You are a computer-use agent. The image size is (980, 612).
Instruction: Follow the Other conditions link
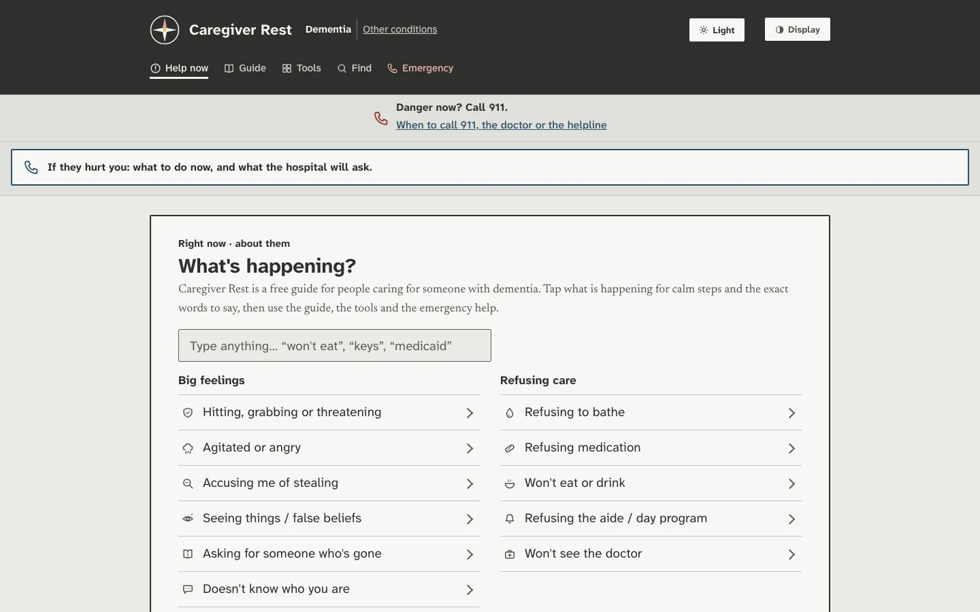pos(400,29)
